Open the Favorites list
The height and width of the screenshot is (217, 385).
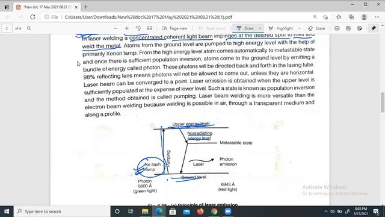339,17
